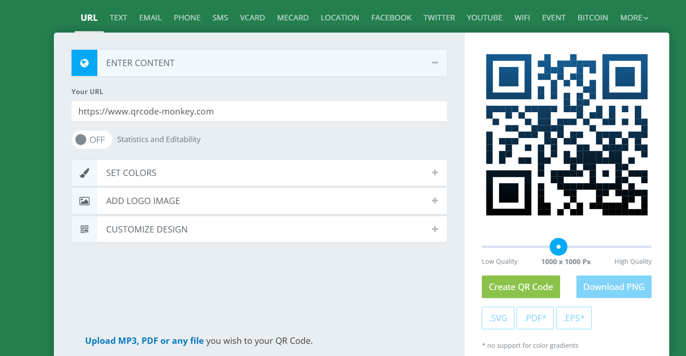
Task: Collapse the Enter Content section with minus
Action: click(x=435, y=63)
